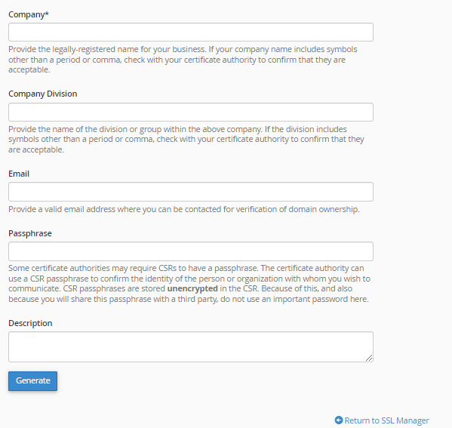Click the Company text input field

pos(191,32)
